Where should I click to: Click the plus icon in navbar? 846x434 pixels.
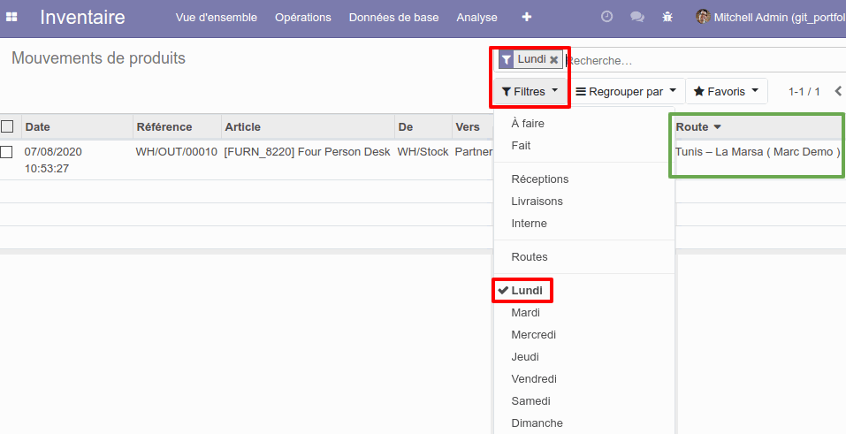(x=527, y=18)
